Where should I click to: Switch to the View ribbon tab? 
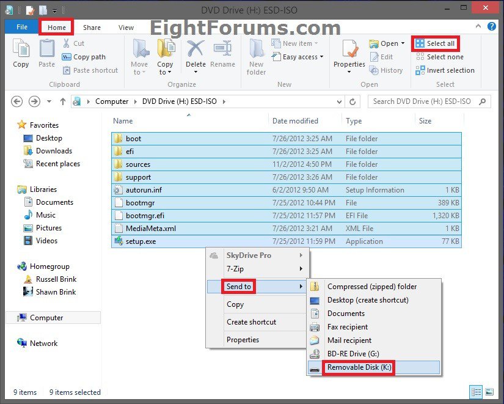click(x=126, y=28)
